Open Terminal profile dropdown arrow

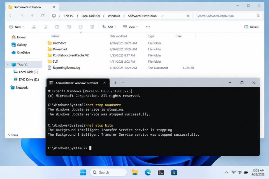pos(123,83)
